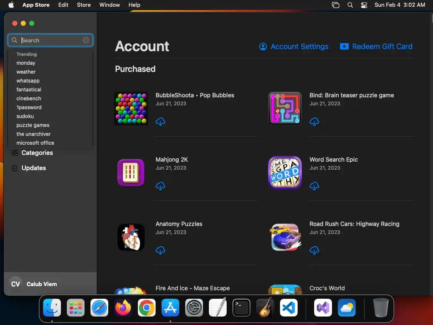The width and height of the screenshot is (433, 325).
Task: Clear the search field with X button
Action: (86, 40)
